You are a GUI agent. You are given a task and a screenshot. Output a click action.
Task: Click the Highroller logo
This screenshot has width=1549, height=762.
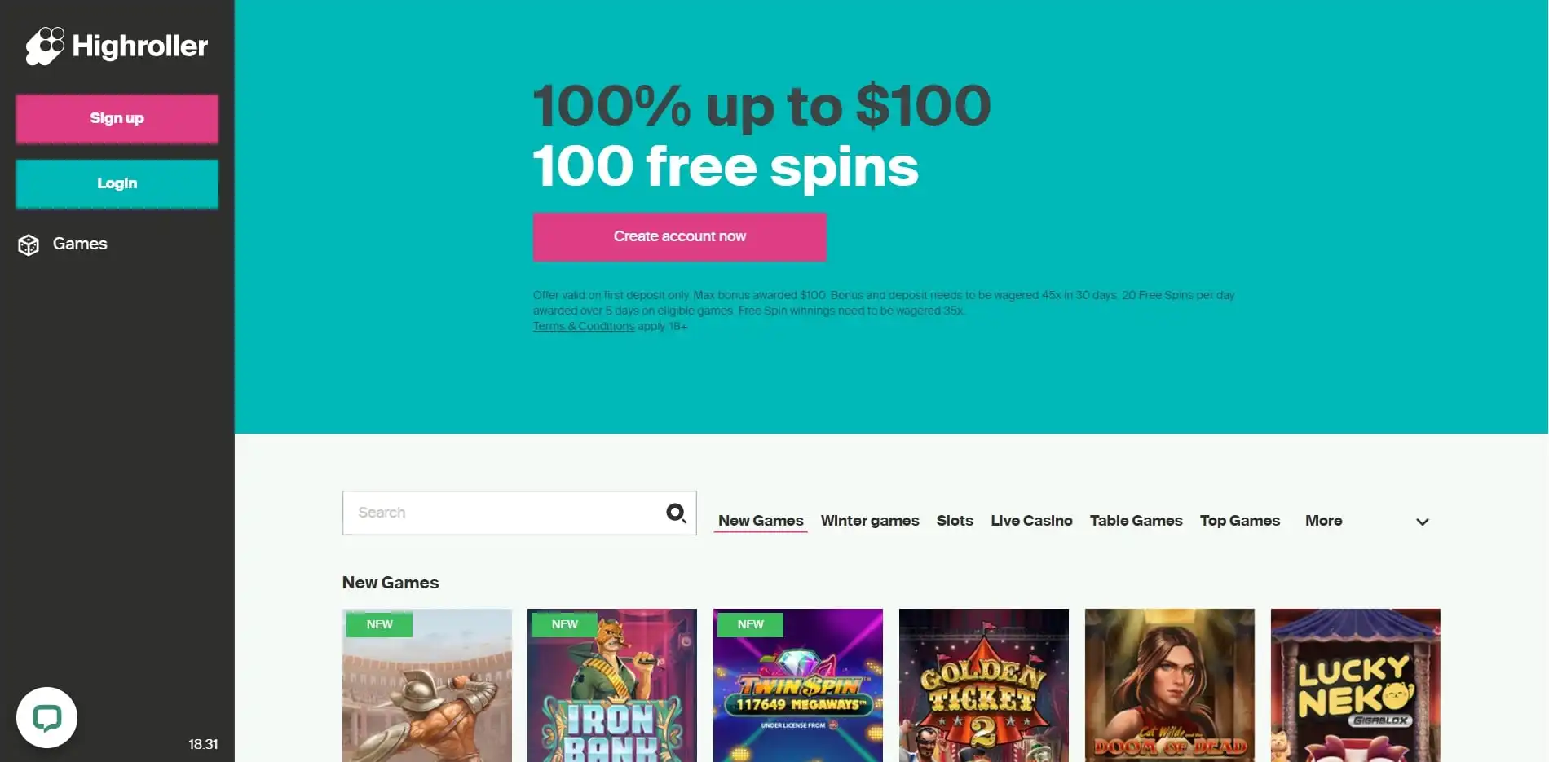117,46
